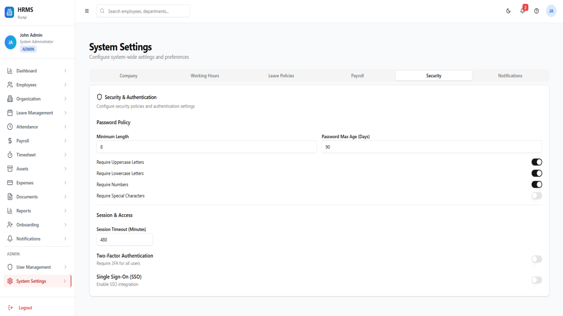Expand the Expenses chevron
Screen dimensions: 563x316
click(x=65, y=183)
